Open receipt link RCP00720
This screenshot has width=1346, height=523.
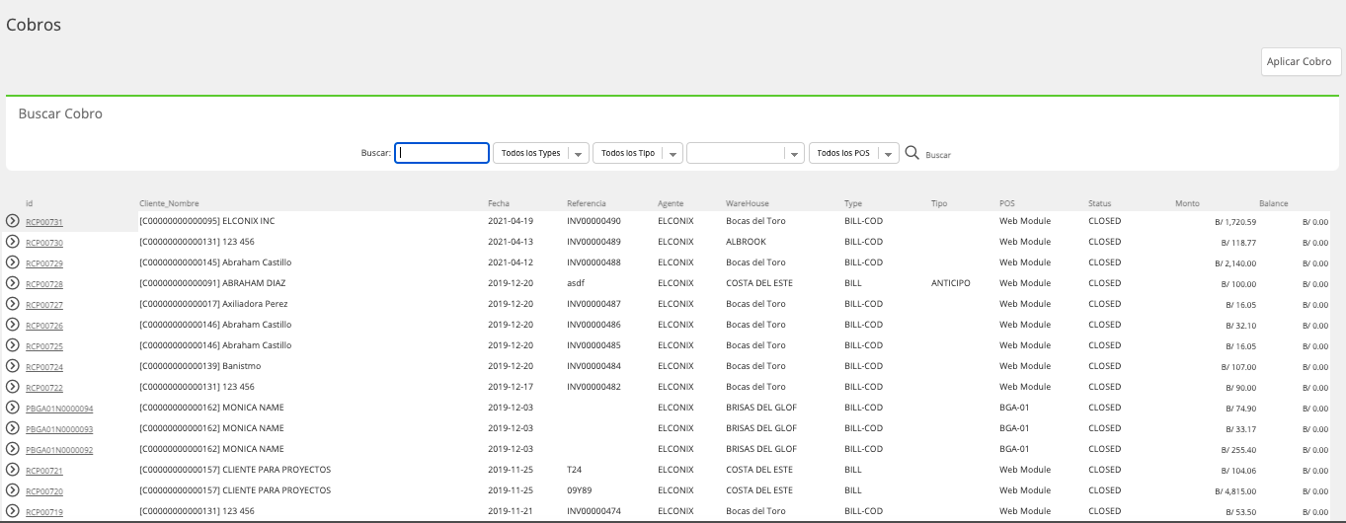click(44, 491)
